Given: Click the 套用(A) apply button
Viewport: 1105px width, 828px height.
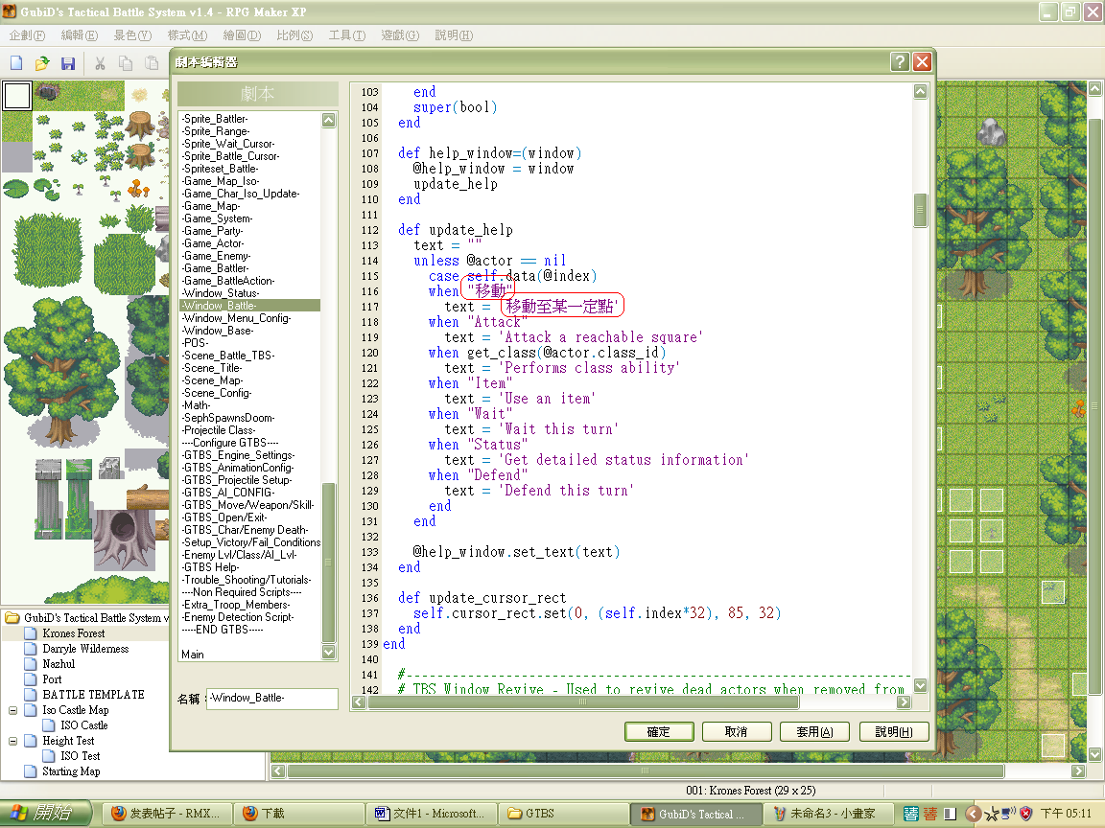Looking at the screenshot, I should point(814,732).
